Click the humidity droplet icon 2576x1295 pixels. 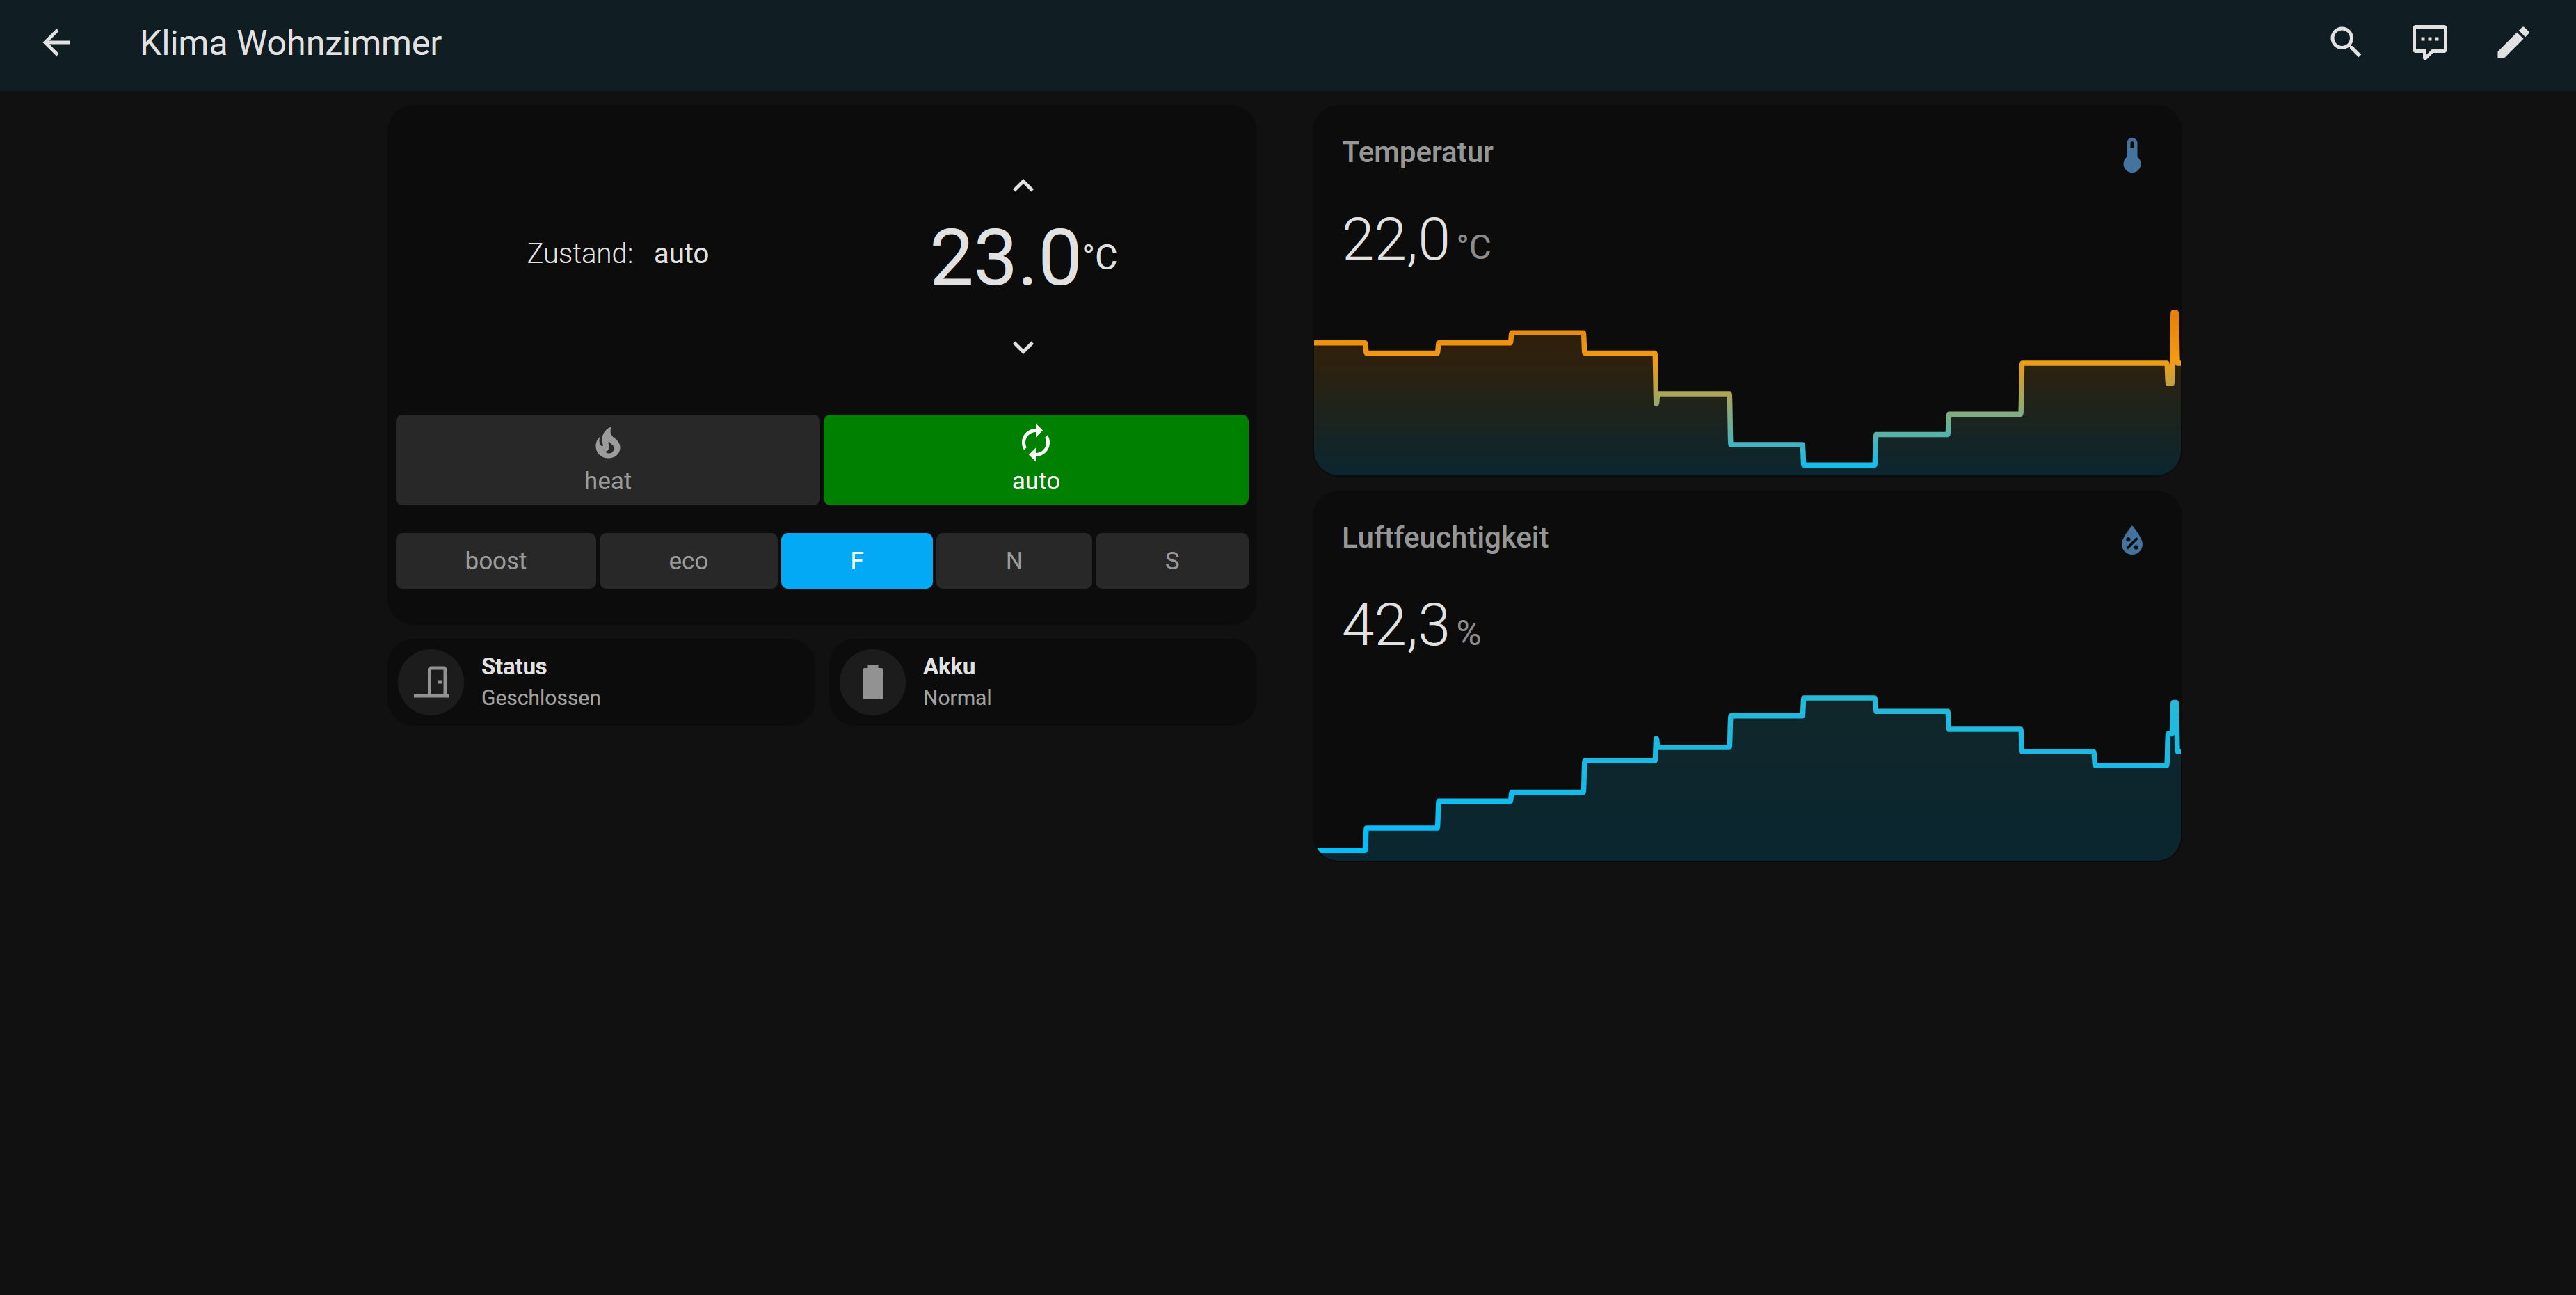[2132, 540]
